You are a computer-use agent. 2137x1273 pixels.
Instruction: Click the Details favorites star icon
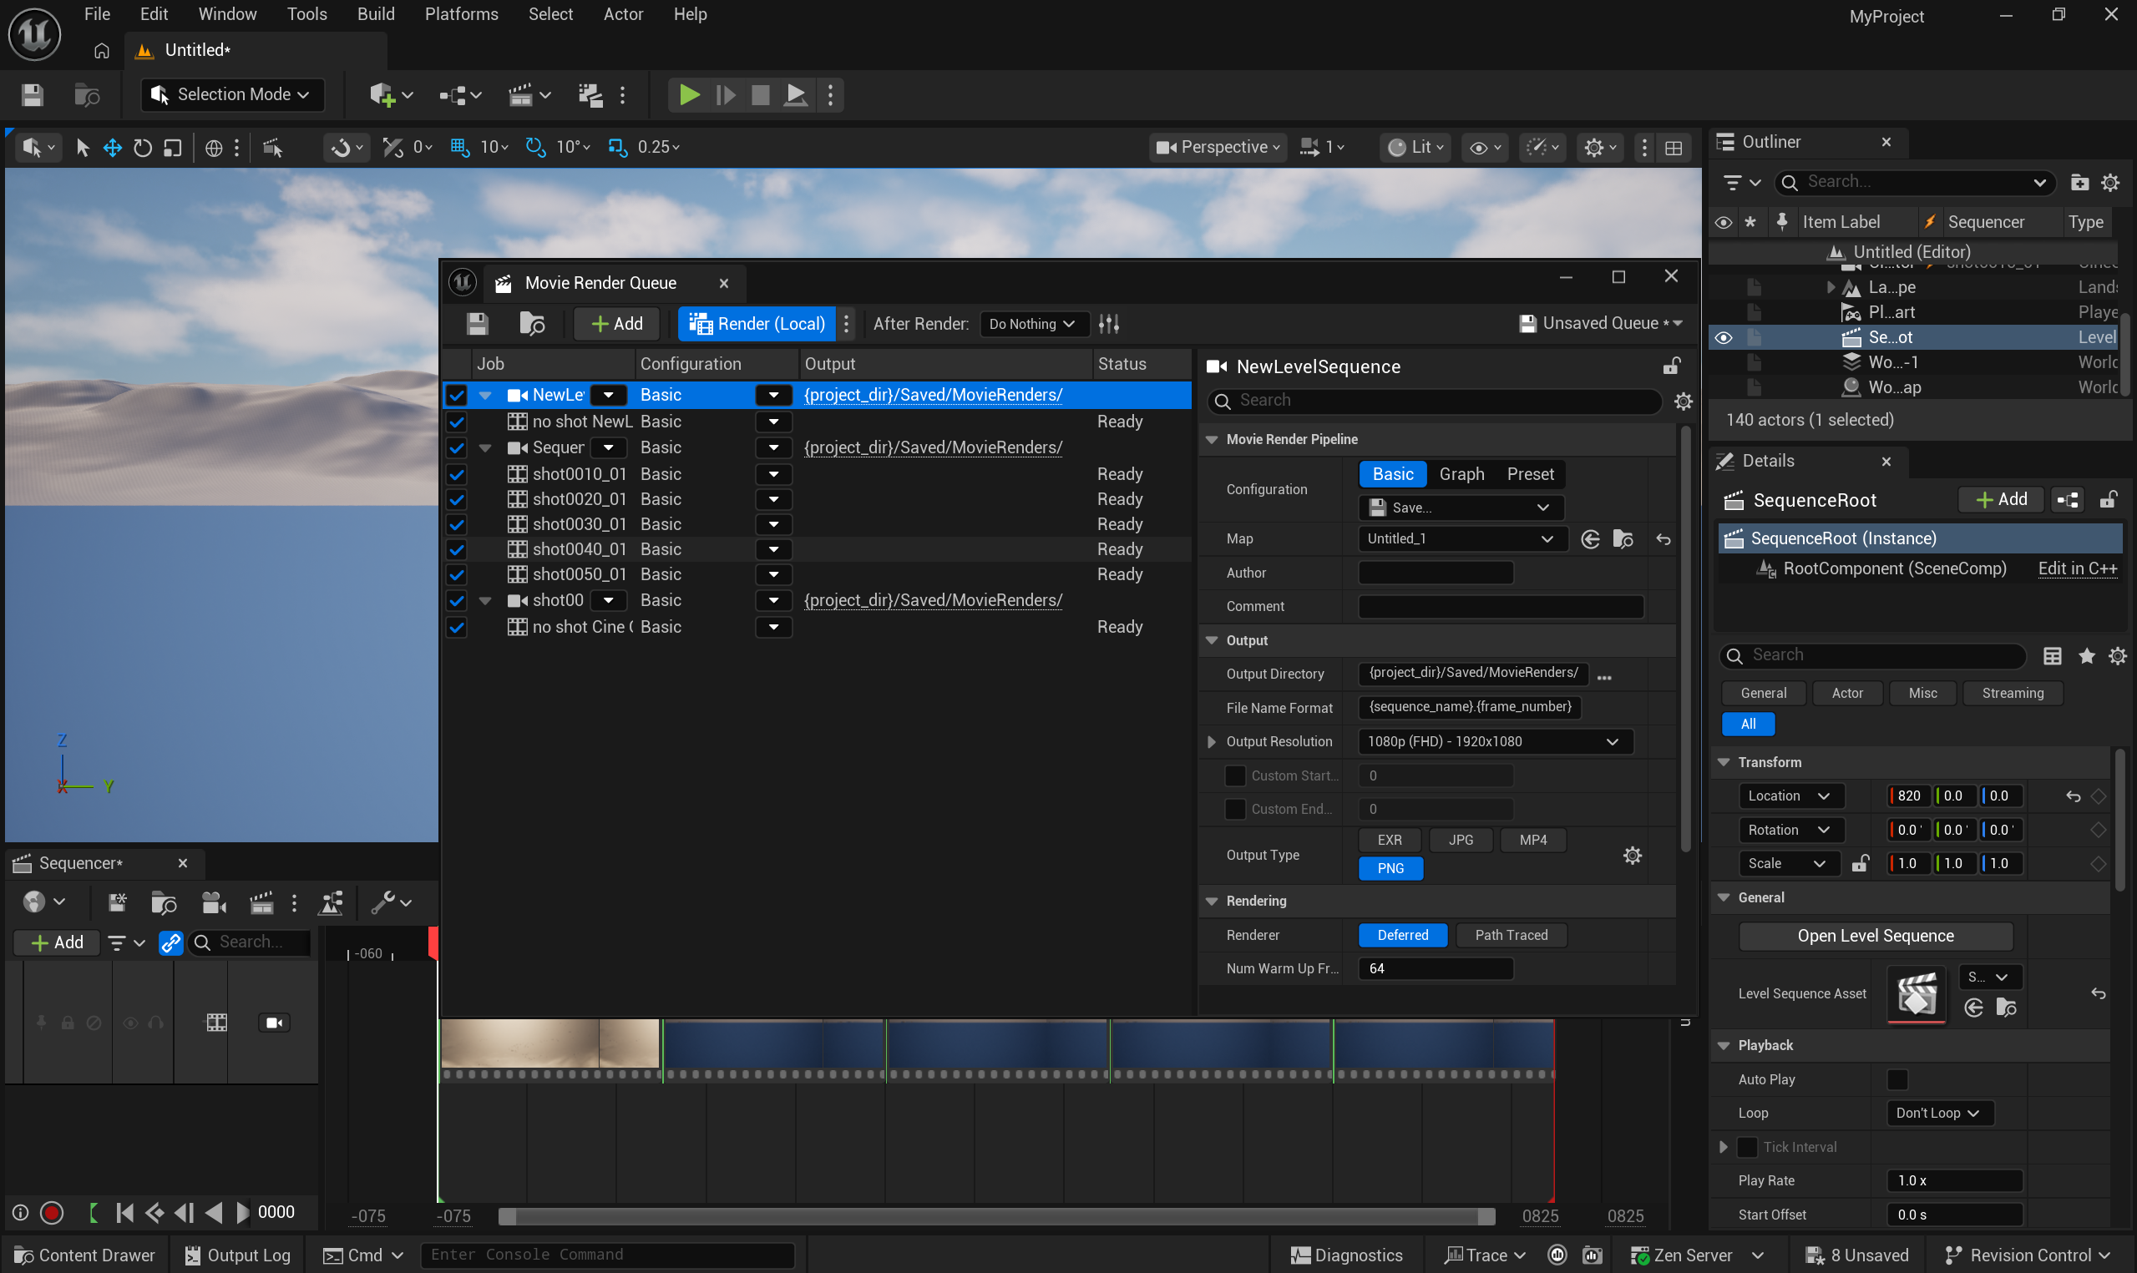click(2086, 655)
